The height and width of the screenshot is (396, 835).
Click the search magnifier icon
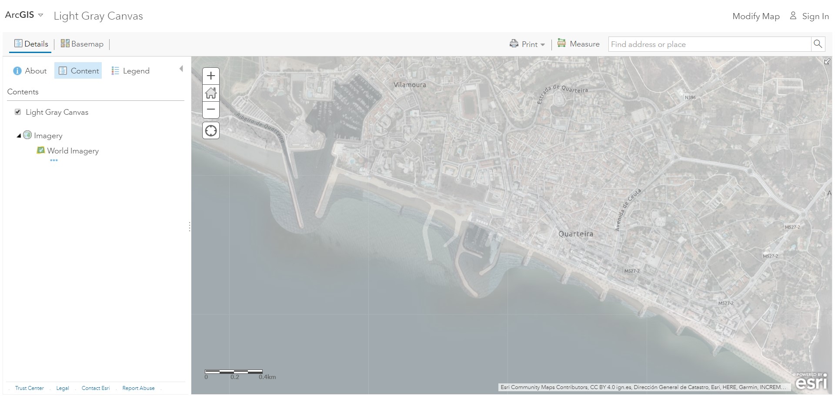click(x=818, y=44)
